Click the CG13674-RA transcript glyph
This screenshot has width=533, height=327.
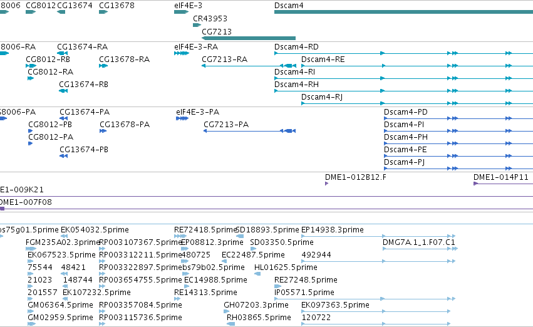(62, 53)
